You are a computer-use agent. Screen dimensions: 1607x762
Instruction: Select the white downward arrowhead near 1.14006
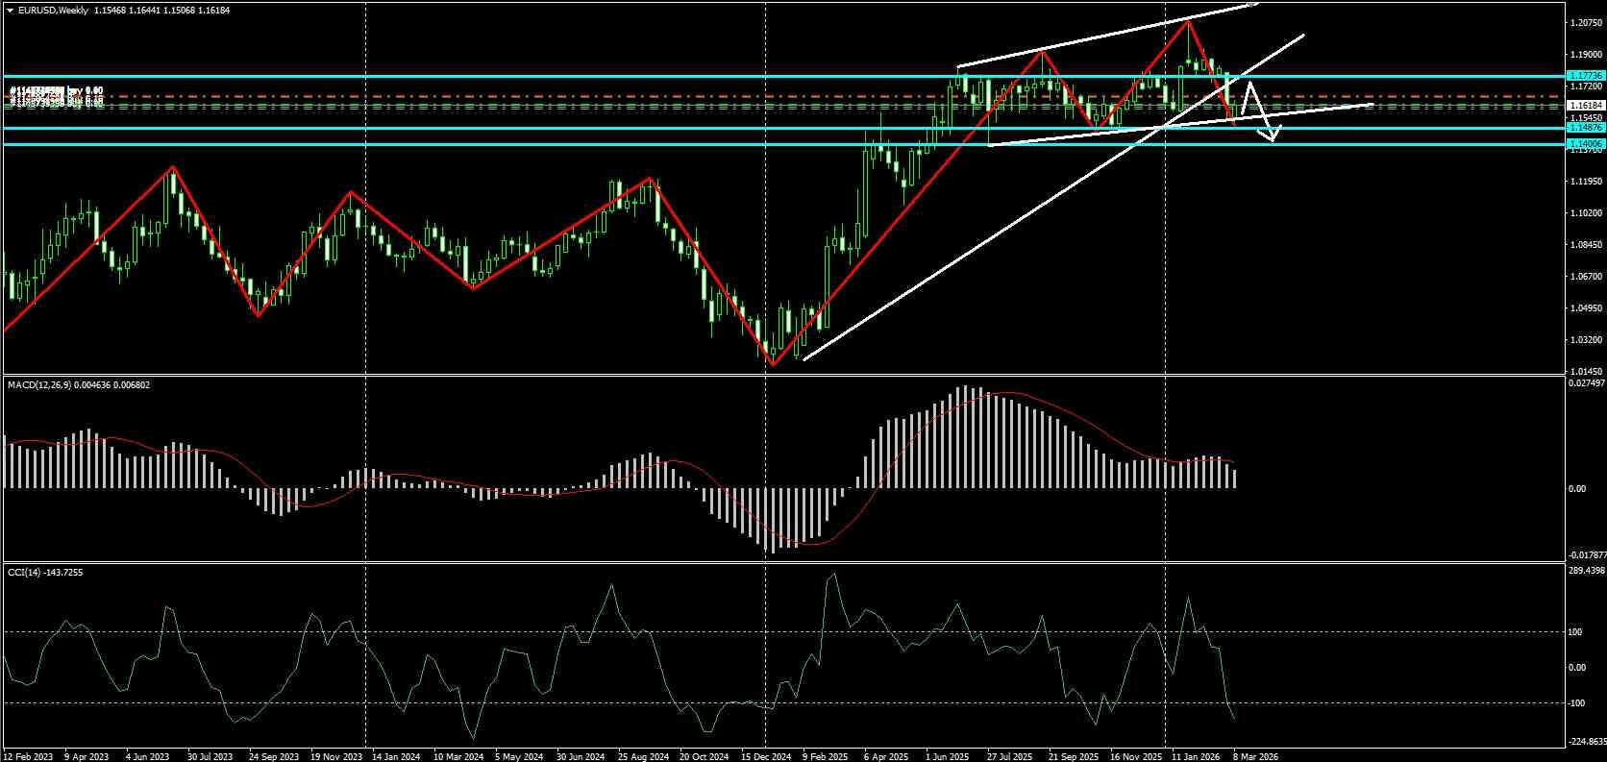(x=1272, y=135)
